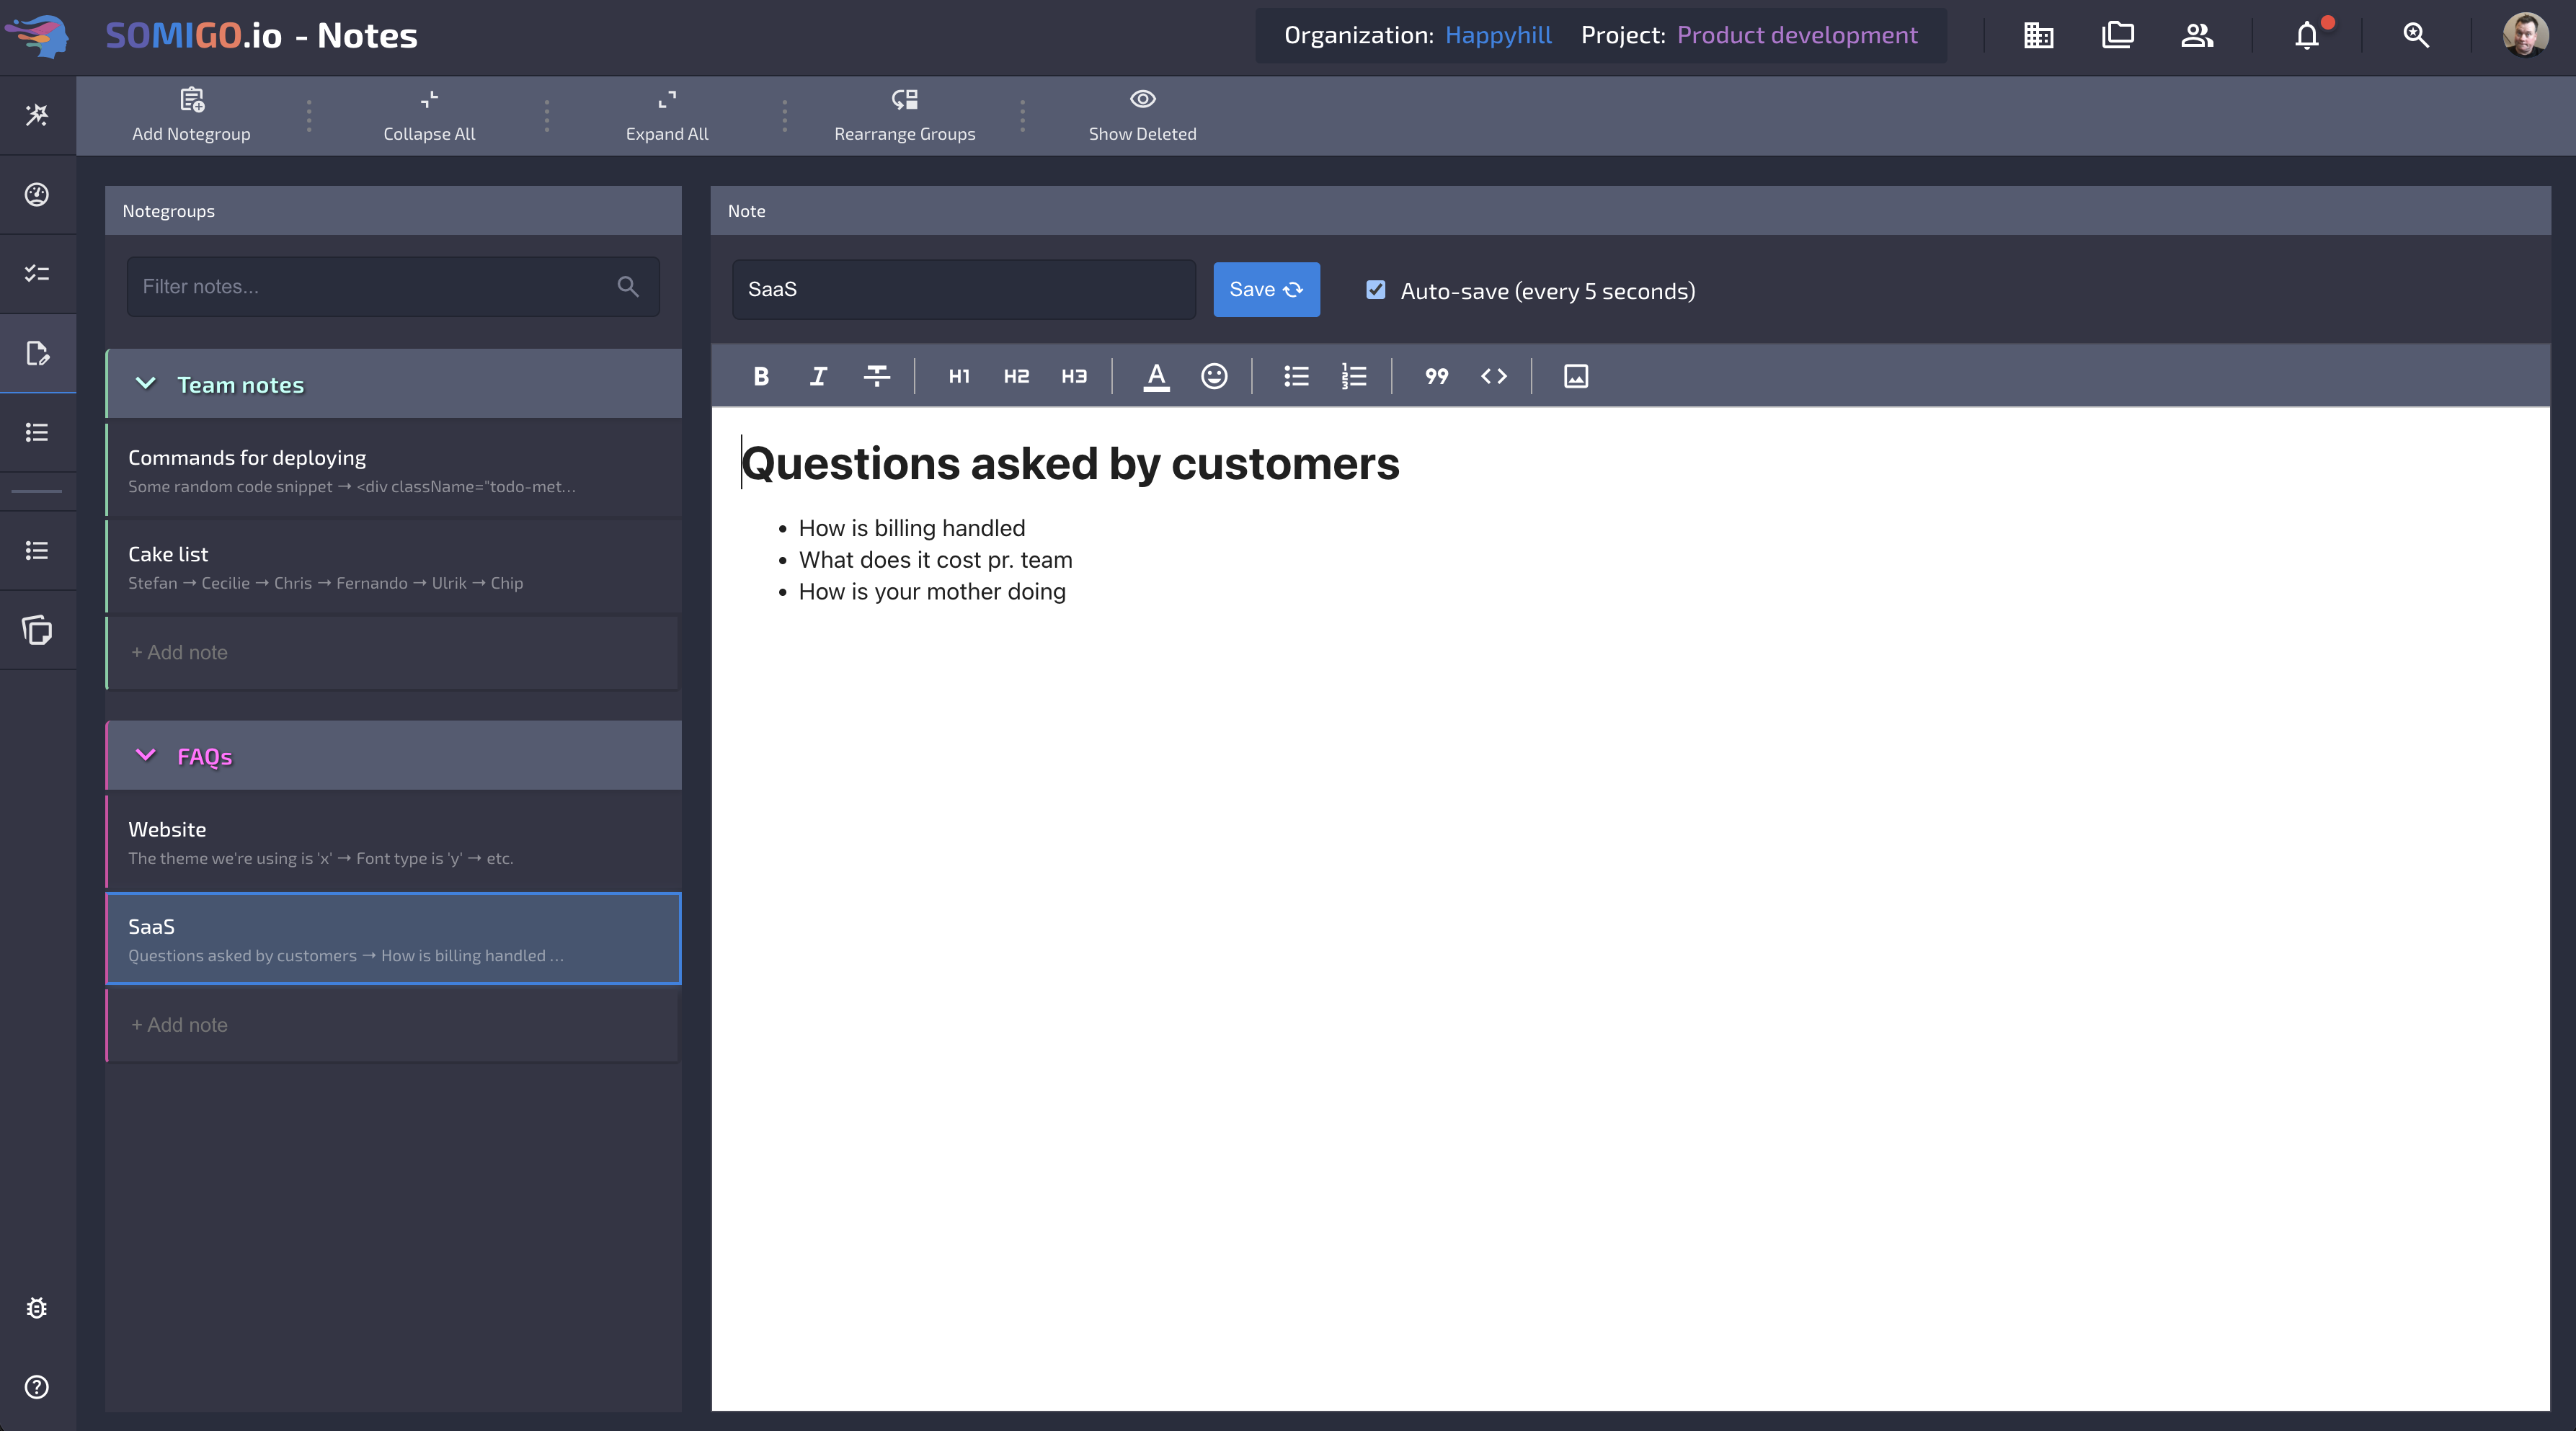This screenshot has height=1431, width=2576.
Task: Apply strikethrough formatting
Action: point(876,376)
